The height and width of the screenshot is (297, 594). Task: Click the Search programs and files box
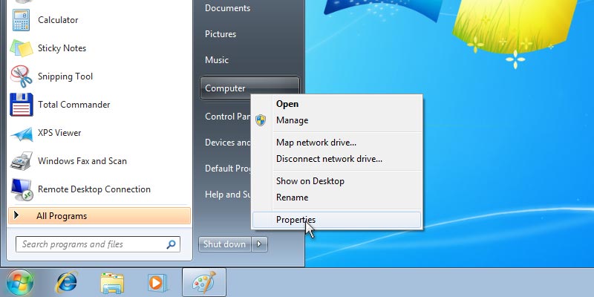click(91, 244)
